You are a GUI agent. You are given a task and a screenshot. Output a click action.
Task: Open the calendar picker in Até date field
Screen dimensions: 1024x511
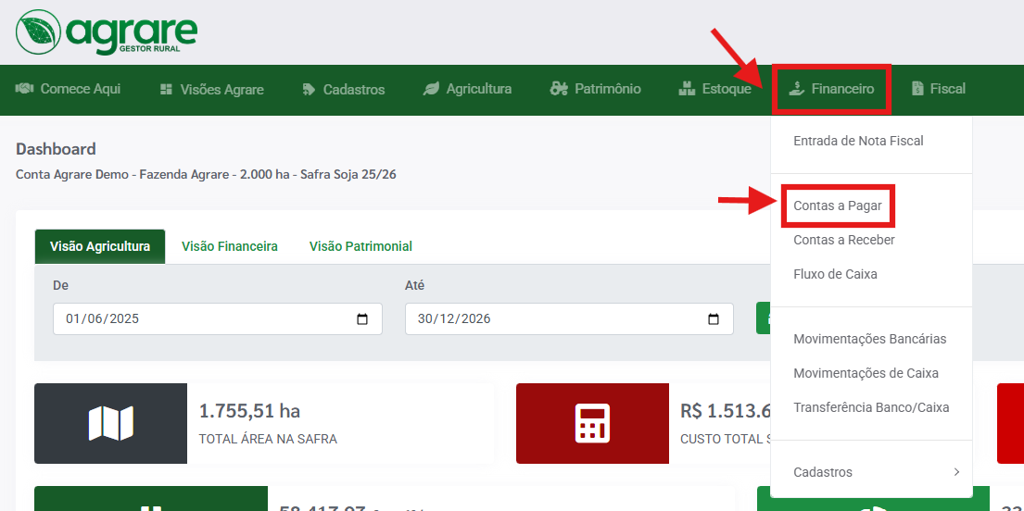pos(714,319)
